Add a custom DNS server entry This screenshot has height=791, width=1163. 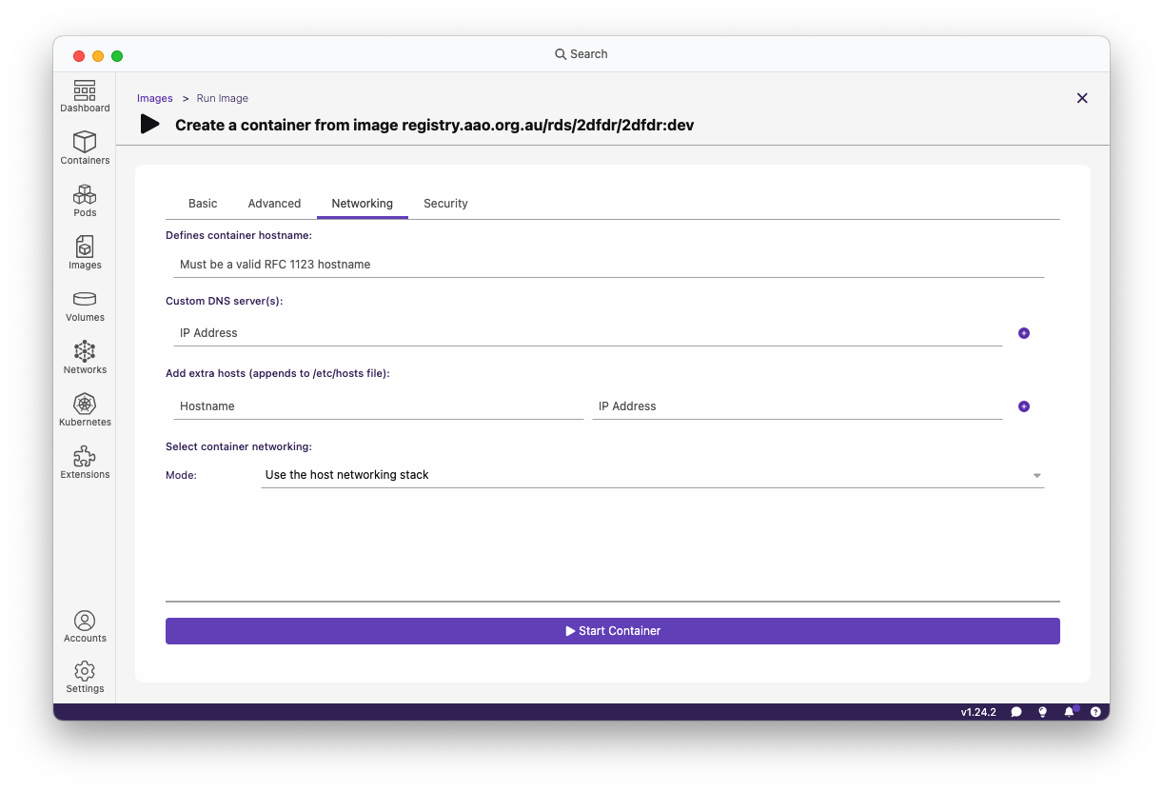click(x=1024, y=333)
